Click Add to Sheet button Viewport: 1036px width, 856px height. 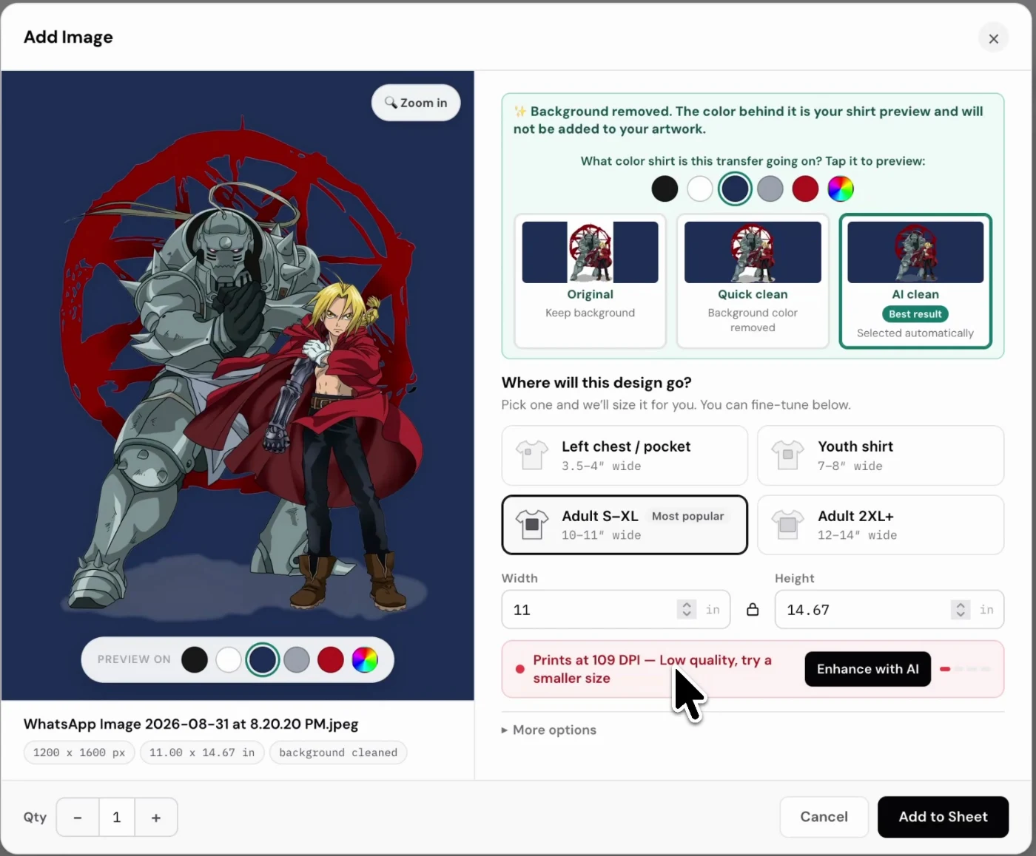pyautogui.click(x=943, y=817)
